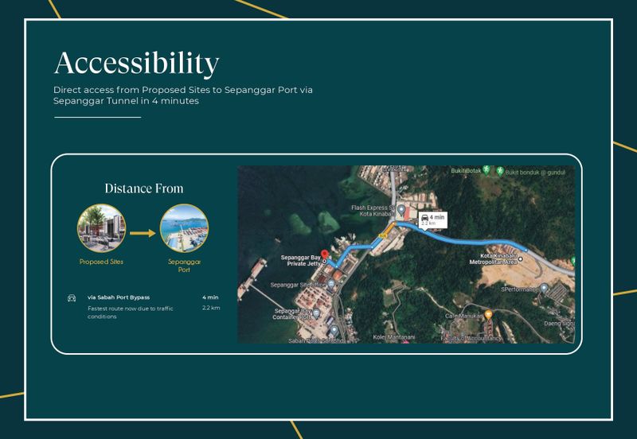
Task: Click the Direct access from Proposed Sites subtitle
Action: pyautogui.click(x=183, y=95)
